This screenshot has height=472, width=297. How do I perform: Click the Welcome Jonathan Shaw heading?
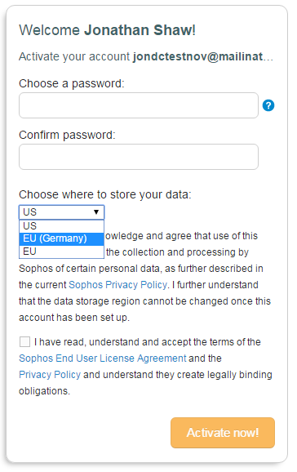tap(107, 30)
